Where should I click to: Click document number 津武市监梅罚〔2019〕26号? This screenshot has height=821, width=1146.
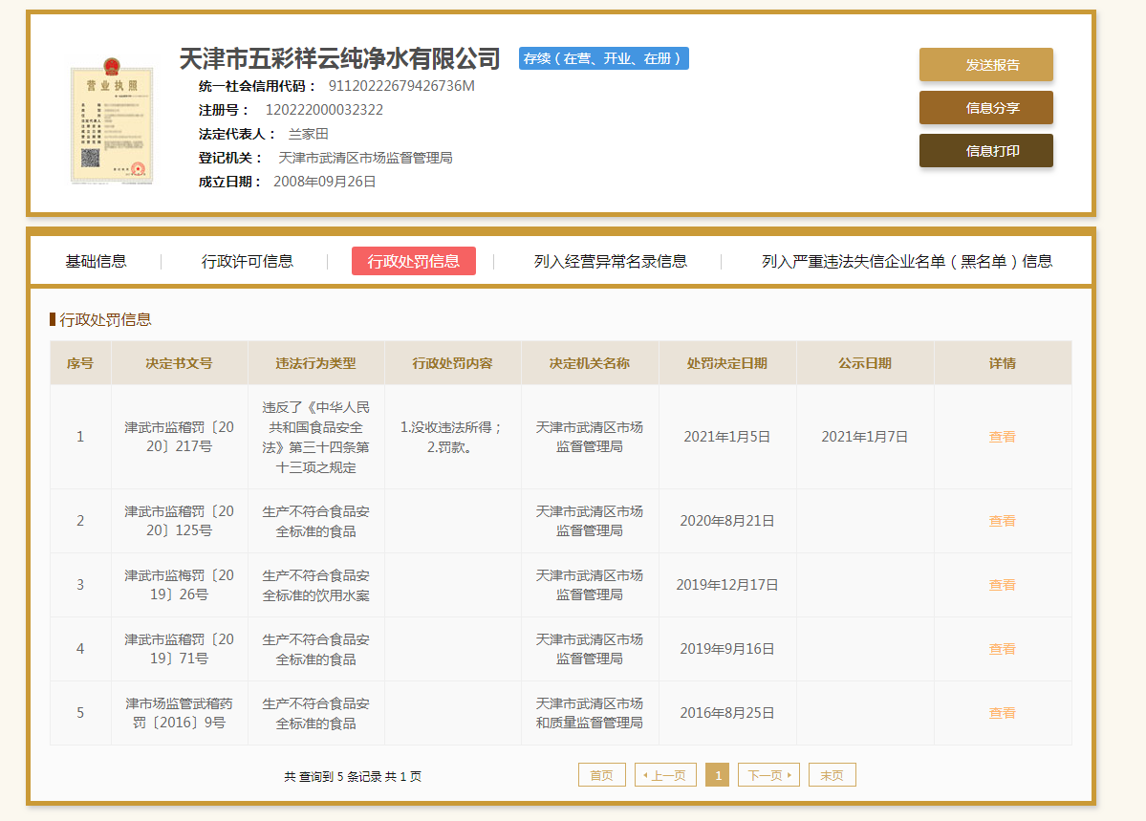tap(179, 585)
